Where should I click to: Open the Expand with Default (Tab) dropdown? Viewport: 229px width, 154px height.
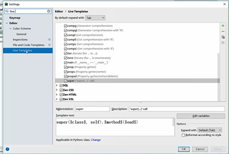point(210,130)
